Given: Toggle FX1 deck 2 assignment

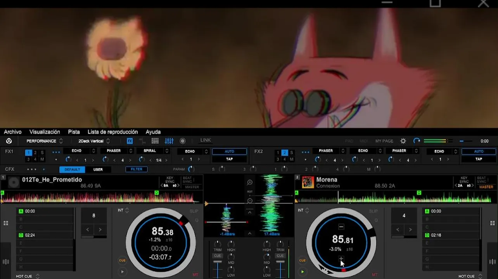Looking at the screenshot, I should click(x=35, y=153).
